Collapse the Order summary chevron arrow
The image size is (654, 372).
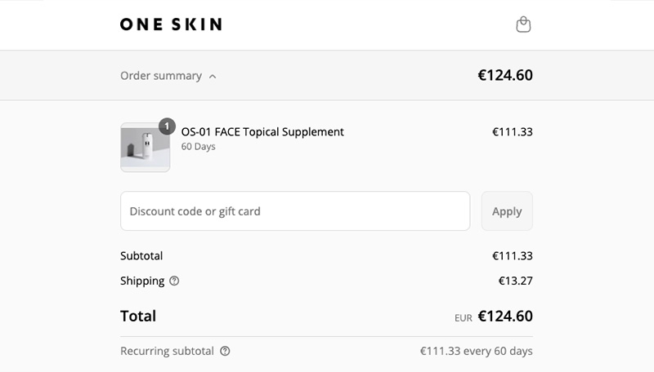213,77
